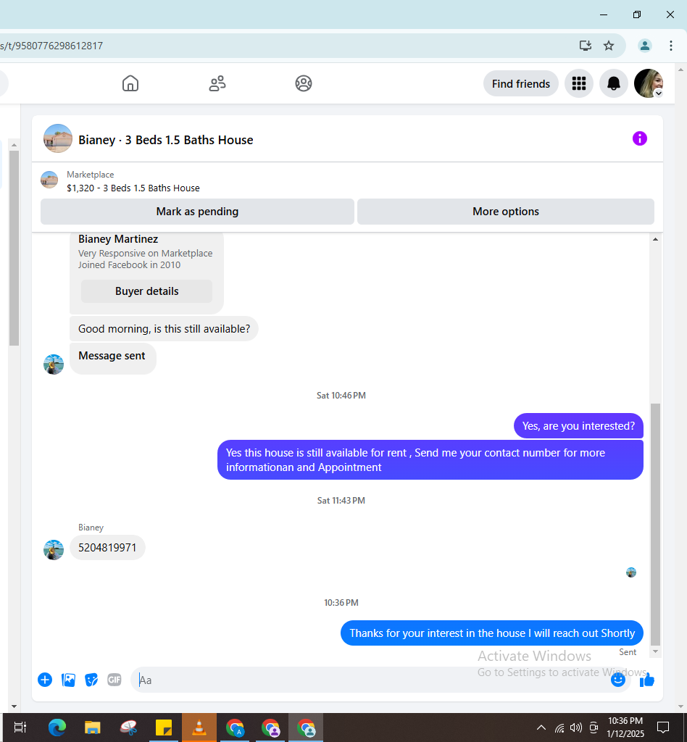The height and width of the screenshot is (742, 687).
Task: Click the chat scrollbar up arrow
Action: [x=655, y=239]
